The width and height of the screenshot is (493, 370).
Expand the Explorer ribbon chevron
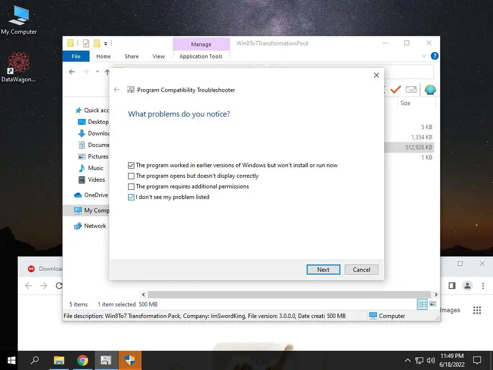[x=424, y=56]
